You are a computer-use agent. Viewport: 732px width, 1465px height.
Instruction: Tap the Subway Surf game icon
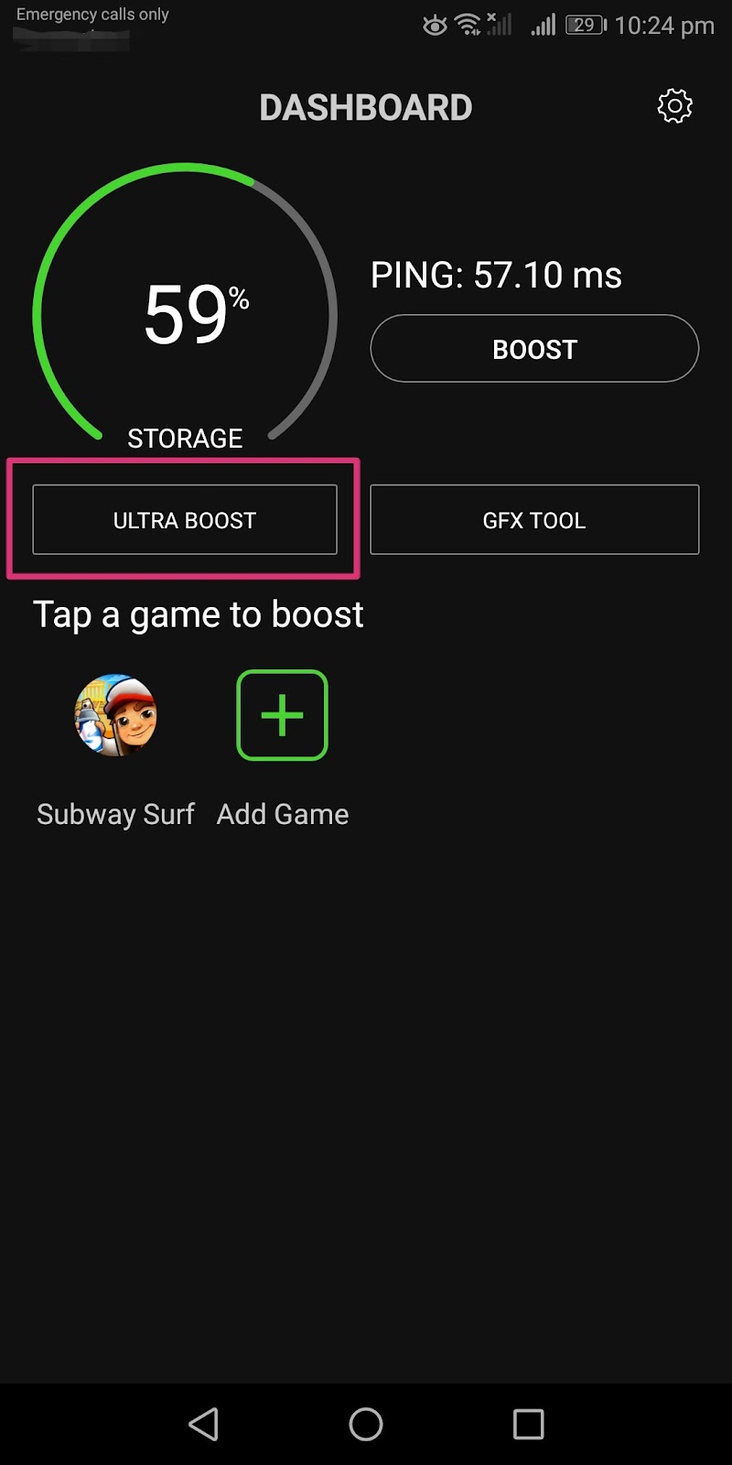tap(115, 715)
